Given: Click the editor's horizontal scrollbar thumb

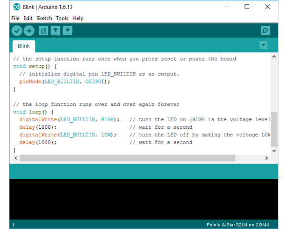Looking at the screenshot, I should point(127,158).
